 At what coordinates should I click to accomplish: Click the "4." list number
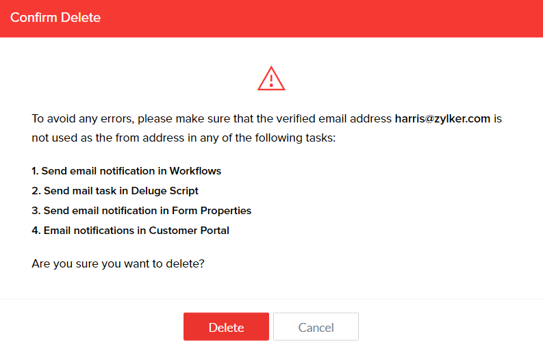tap(36, 231)
